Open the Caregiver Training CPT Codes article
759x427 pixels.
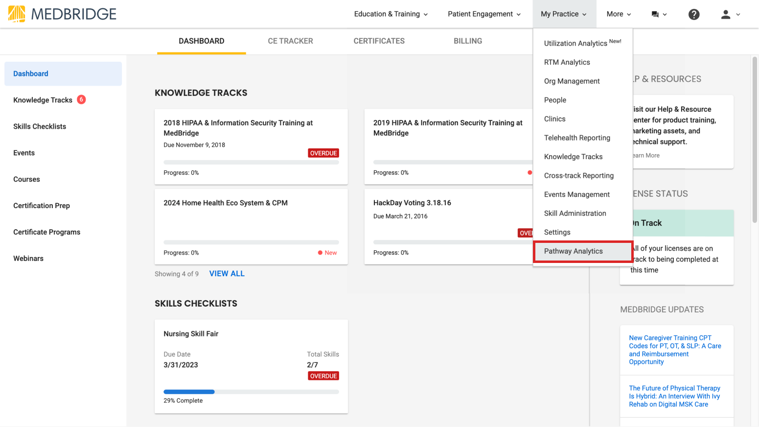675,350
